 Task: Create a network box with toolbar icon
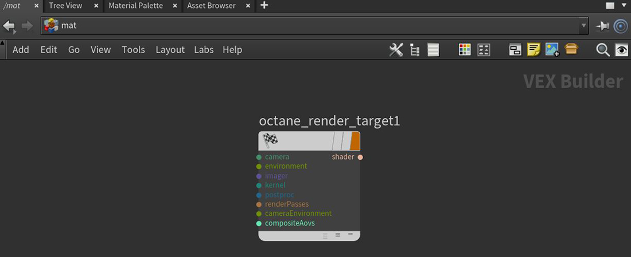pyautogui.click(x=515, y=50)
